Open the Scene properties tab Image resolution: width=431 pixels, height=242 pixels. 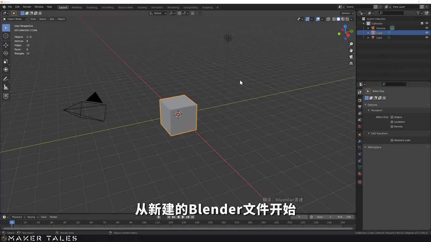pos(360,120)
